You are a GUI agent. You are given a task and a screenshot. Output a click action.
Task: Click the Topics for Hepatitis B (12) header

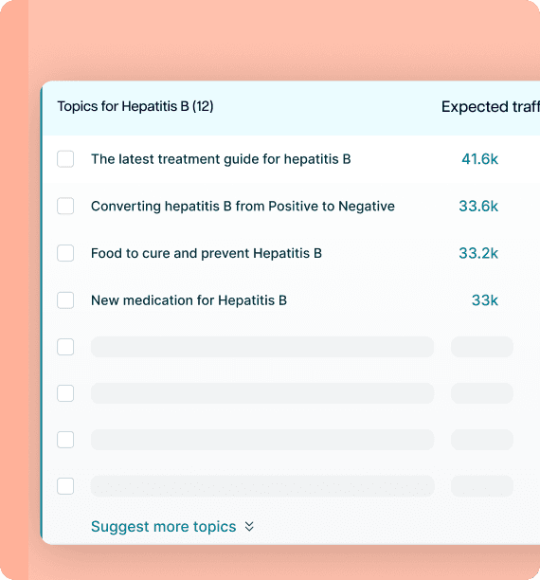click(x=135, y=106)
